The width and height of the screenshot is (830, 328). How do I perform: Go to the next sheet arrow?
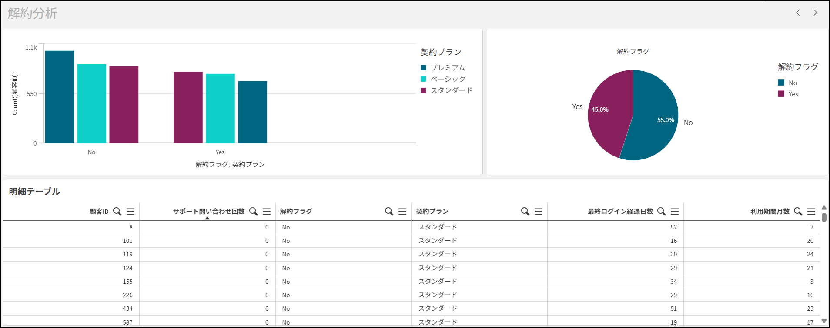(x=815, y=13)
